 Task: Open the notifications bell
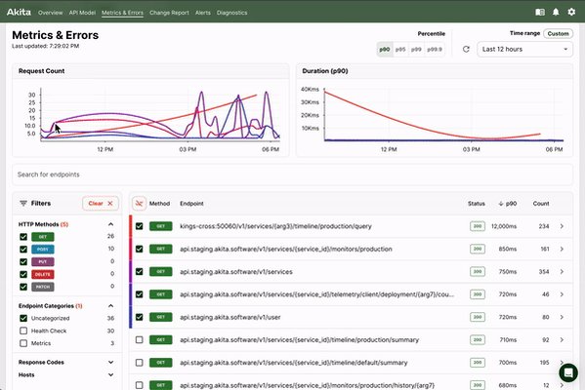click(556, 13)
